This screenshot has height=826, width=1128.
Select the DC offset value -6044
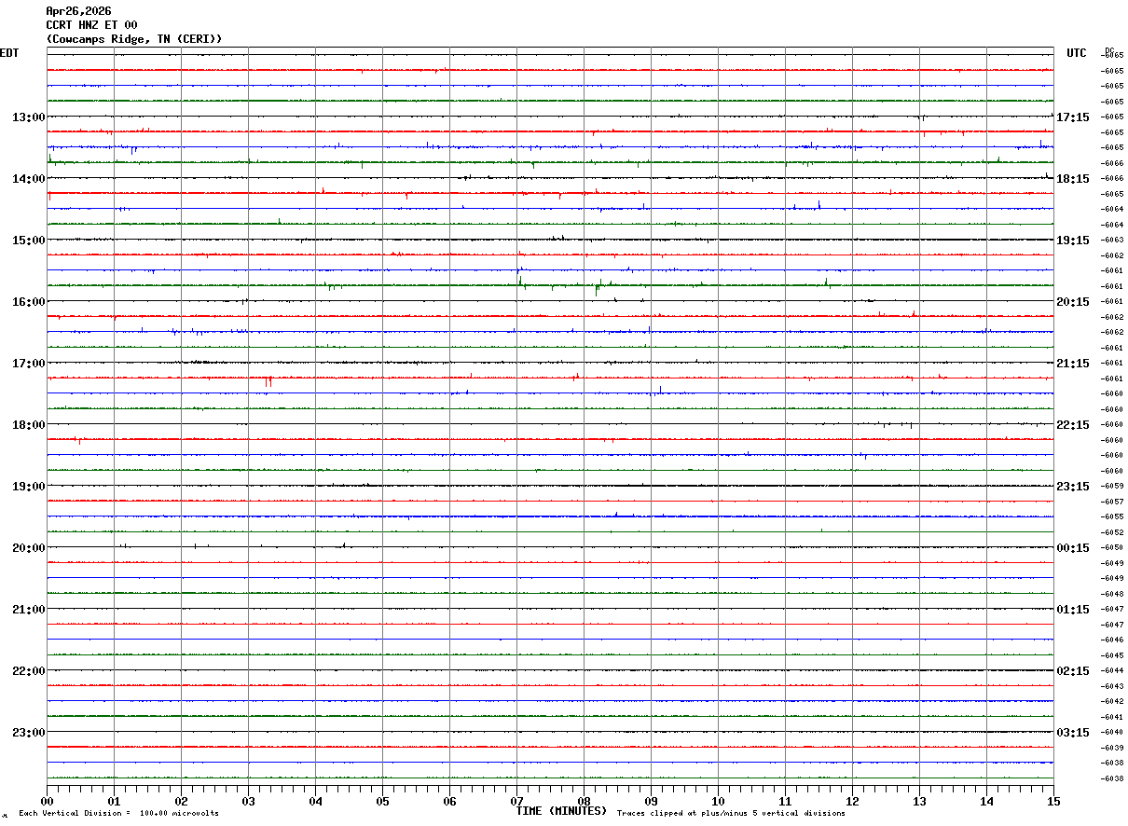tap(1112, 670)
